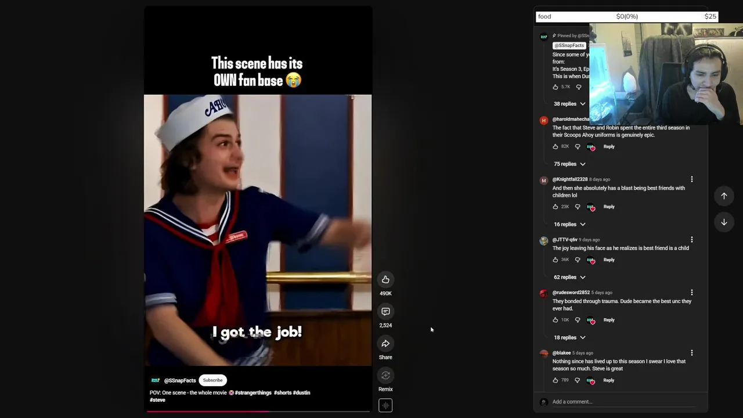Screen dimensions: 743x418
Task: Subscribe to the SSnapFacts channel
Action: coord(212,380)
